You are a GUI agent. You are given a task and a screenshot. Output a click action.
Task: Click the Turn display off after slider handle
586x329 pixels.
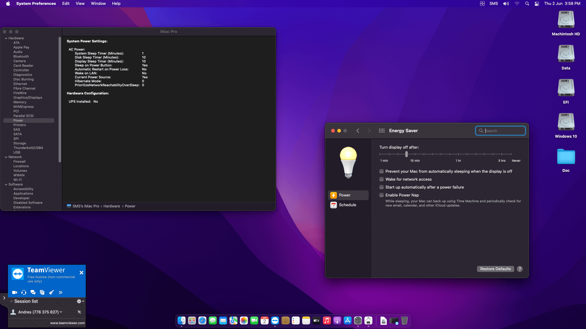tap(407, 154)
